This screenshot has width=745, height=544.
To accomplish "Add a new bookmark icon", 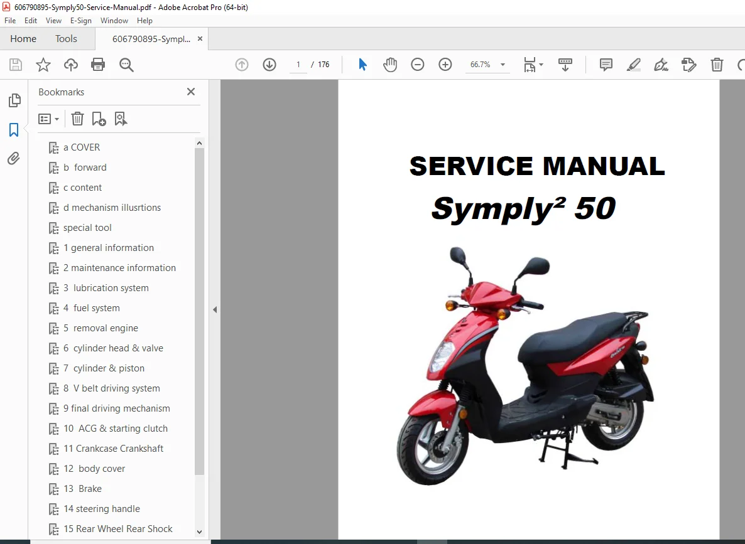I will (x=99, y=119).
